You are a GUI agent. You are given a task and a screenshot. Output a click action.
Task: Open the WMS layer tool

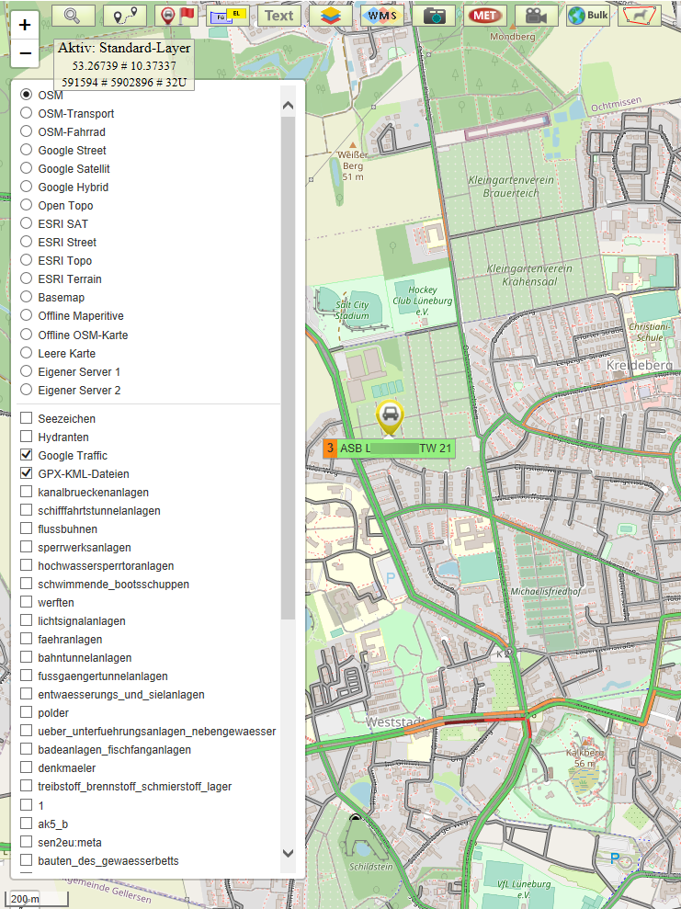pyautogui.click(x=381, y=15)
